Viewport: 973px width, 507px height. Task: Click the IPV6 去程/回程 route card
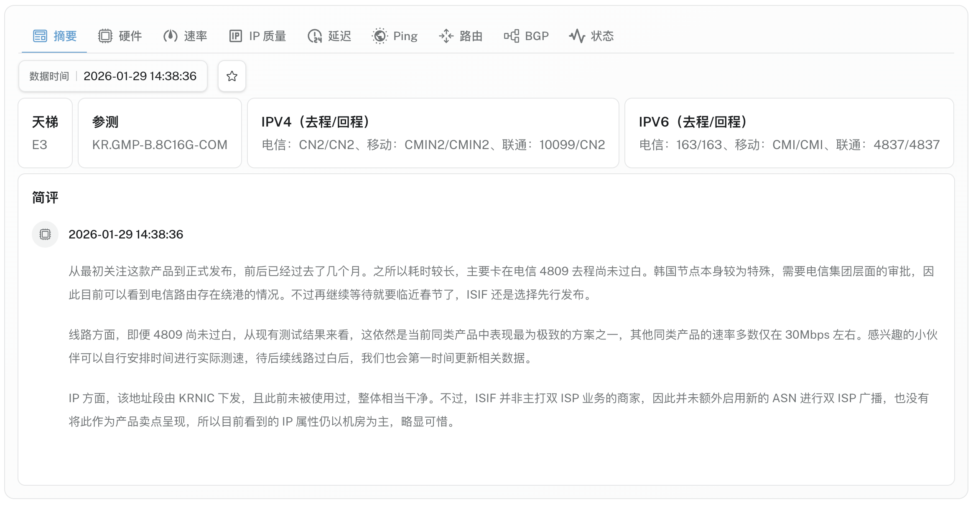pos(789,133)
